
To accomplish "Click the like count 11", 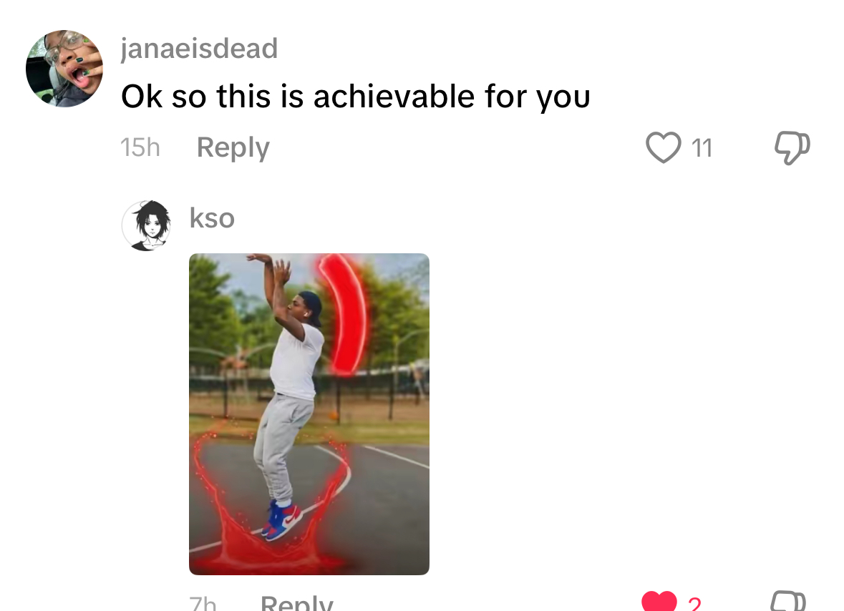I will click(702, 148).
